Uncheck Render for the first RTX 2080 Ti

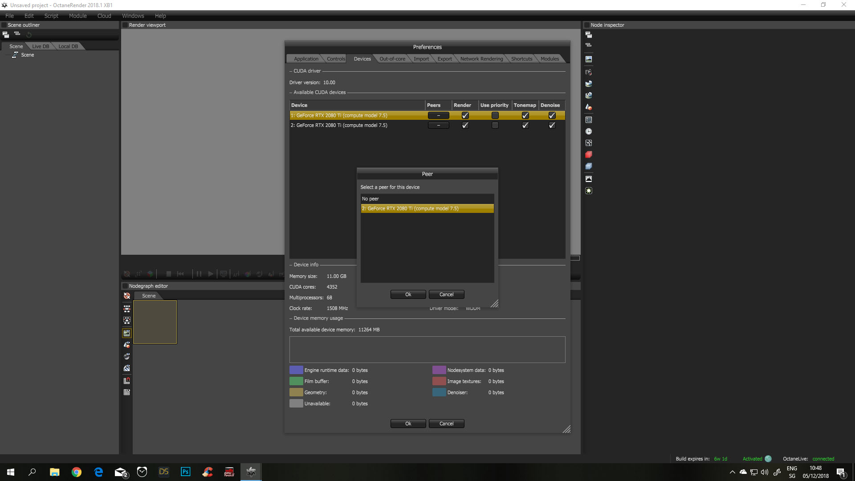pos(465,115)
